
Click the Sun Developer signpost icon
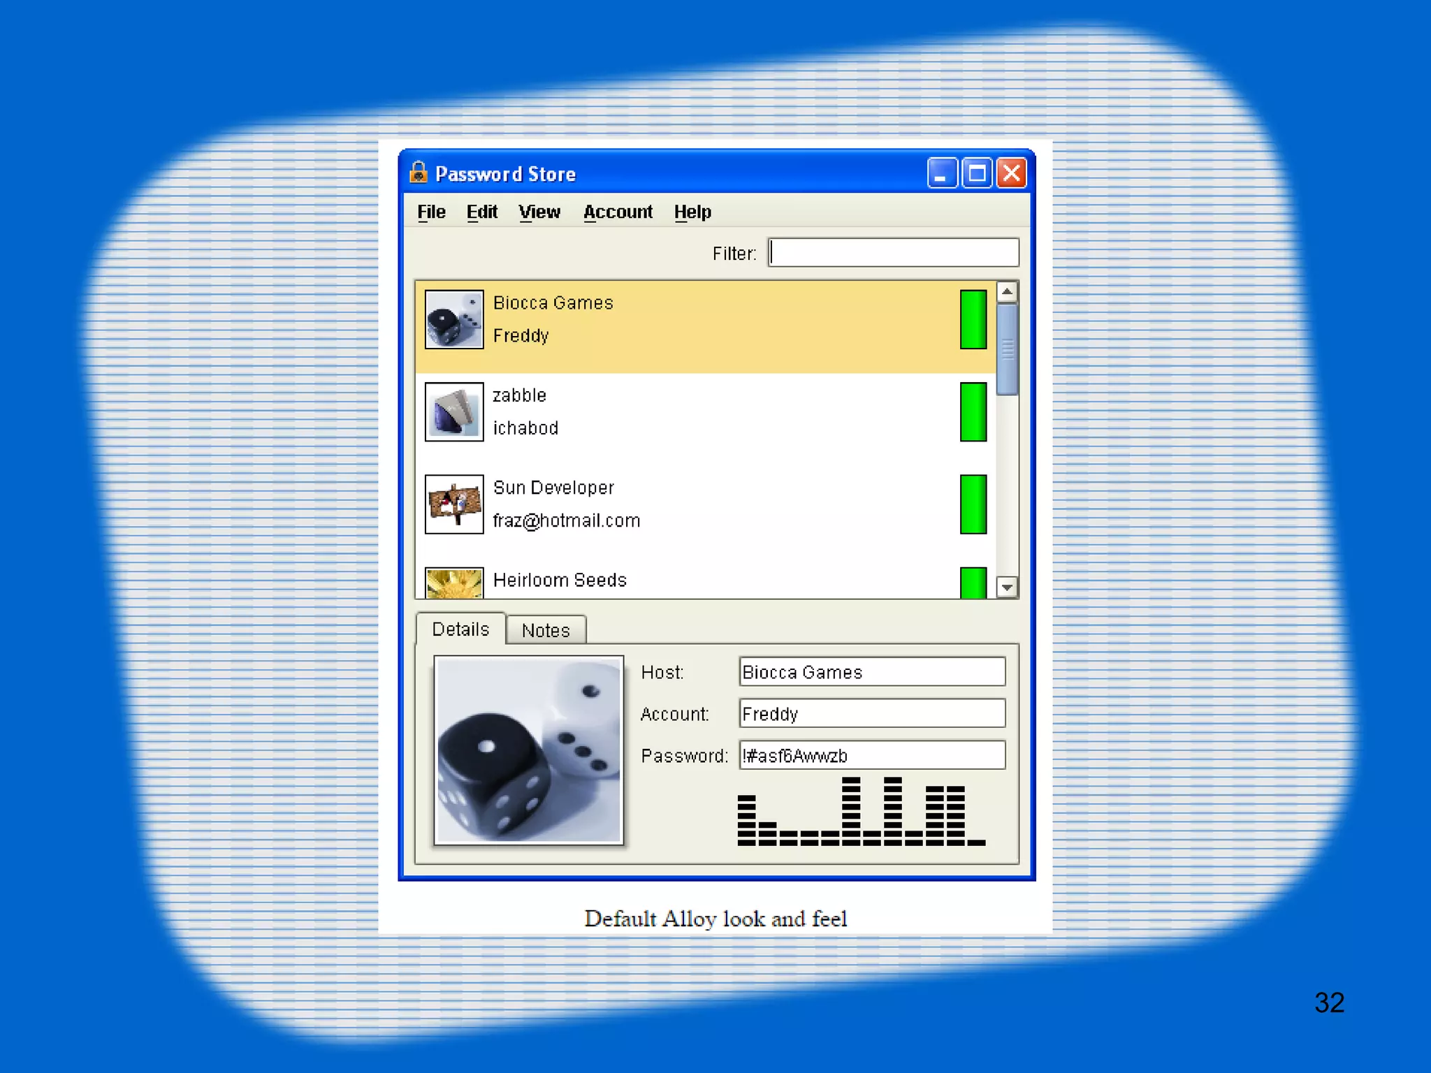pyautogui.click(x=453, y=504)
